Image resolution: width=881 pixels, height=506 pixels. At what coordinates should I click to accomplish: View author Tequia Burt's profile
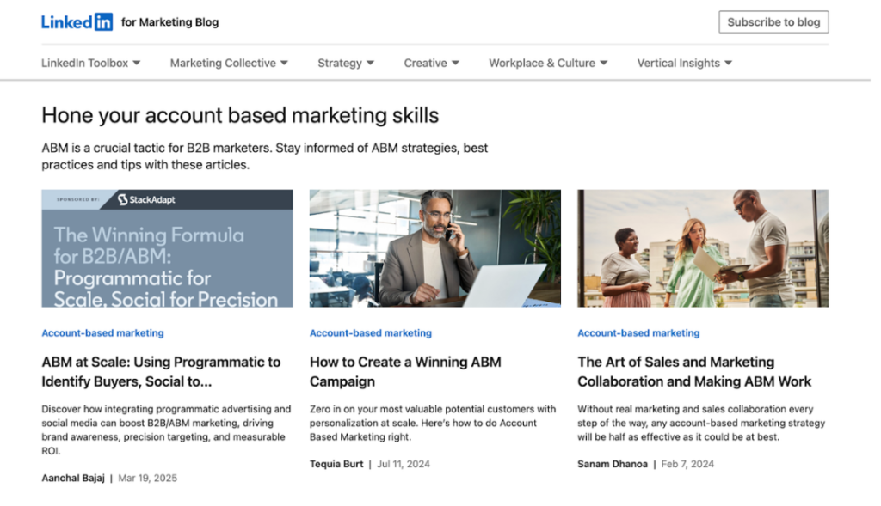coord(337,464)
